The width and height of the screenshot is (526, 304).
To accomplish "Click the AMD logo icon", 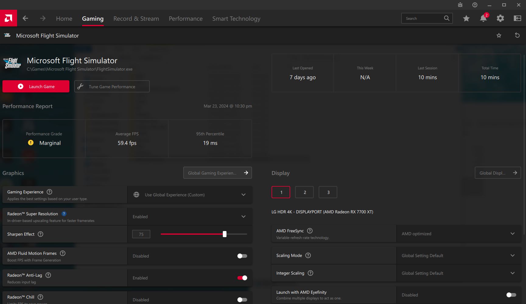I will [9, 18].
